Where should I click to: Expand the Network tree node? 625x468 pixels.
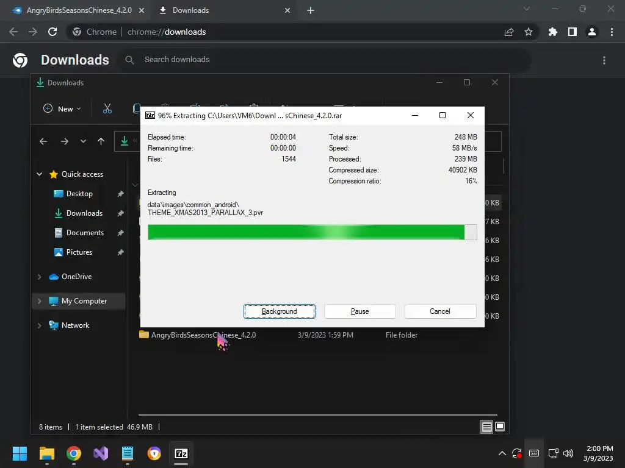click(x=40, y=325)
